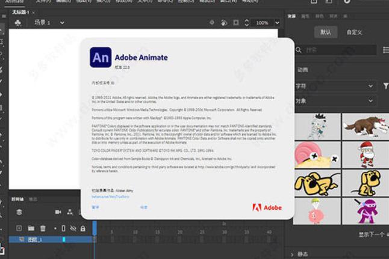Click the Adobe Animate An logo in dialog

[101, 57]
